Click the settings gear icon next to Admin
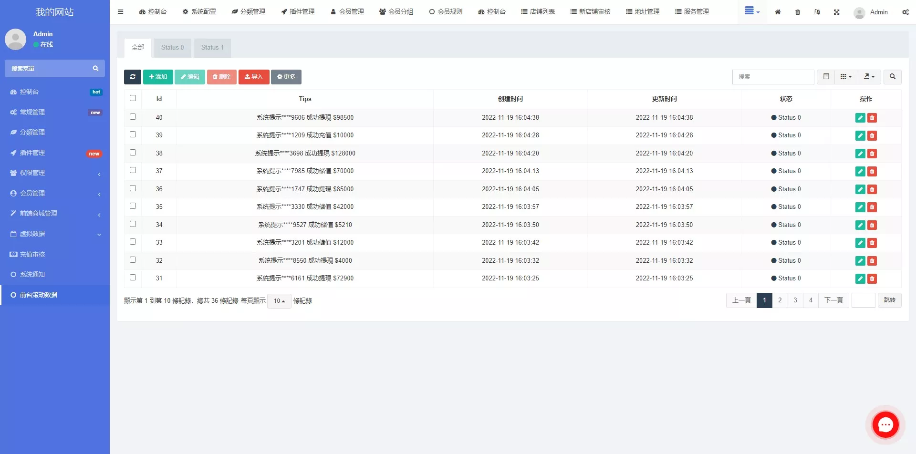Screen dimensions: 916x454 point(905,12)
